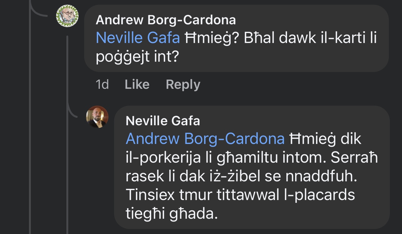Visit Neville Gafa's profile via his name
The height and width of the screenshot is (234, 402).
[x=164, y=121]
